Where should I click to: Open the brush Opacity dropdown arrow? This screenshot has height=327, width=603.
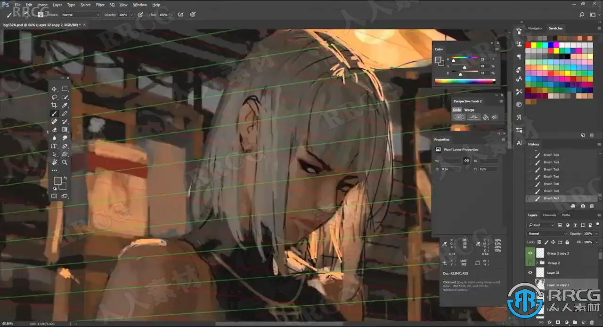tap(131, 15)
